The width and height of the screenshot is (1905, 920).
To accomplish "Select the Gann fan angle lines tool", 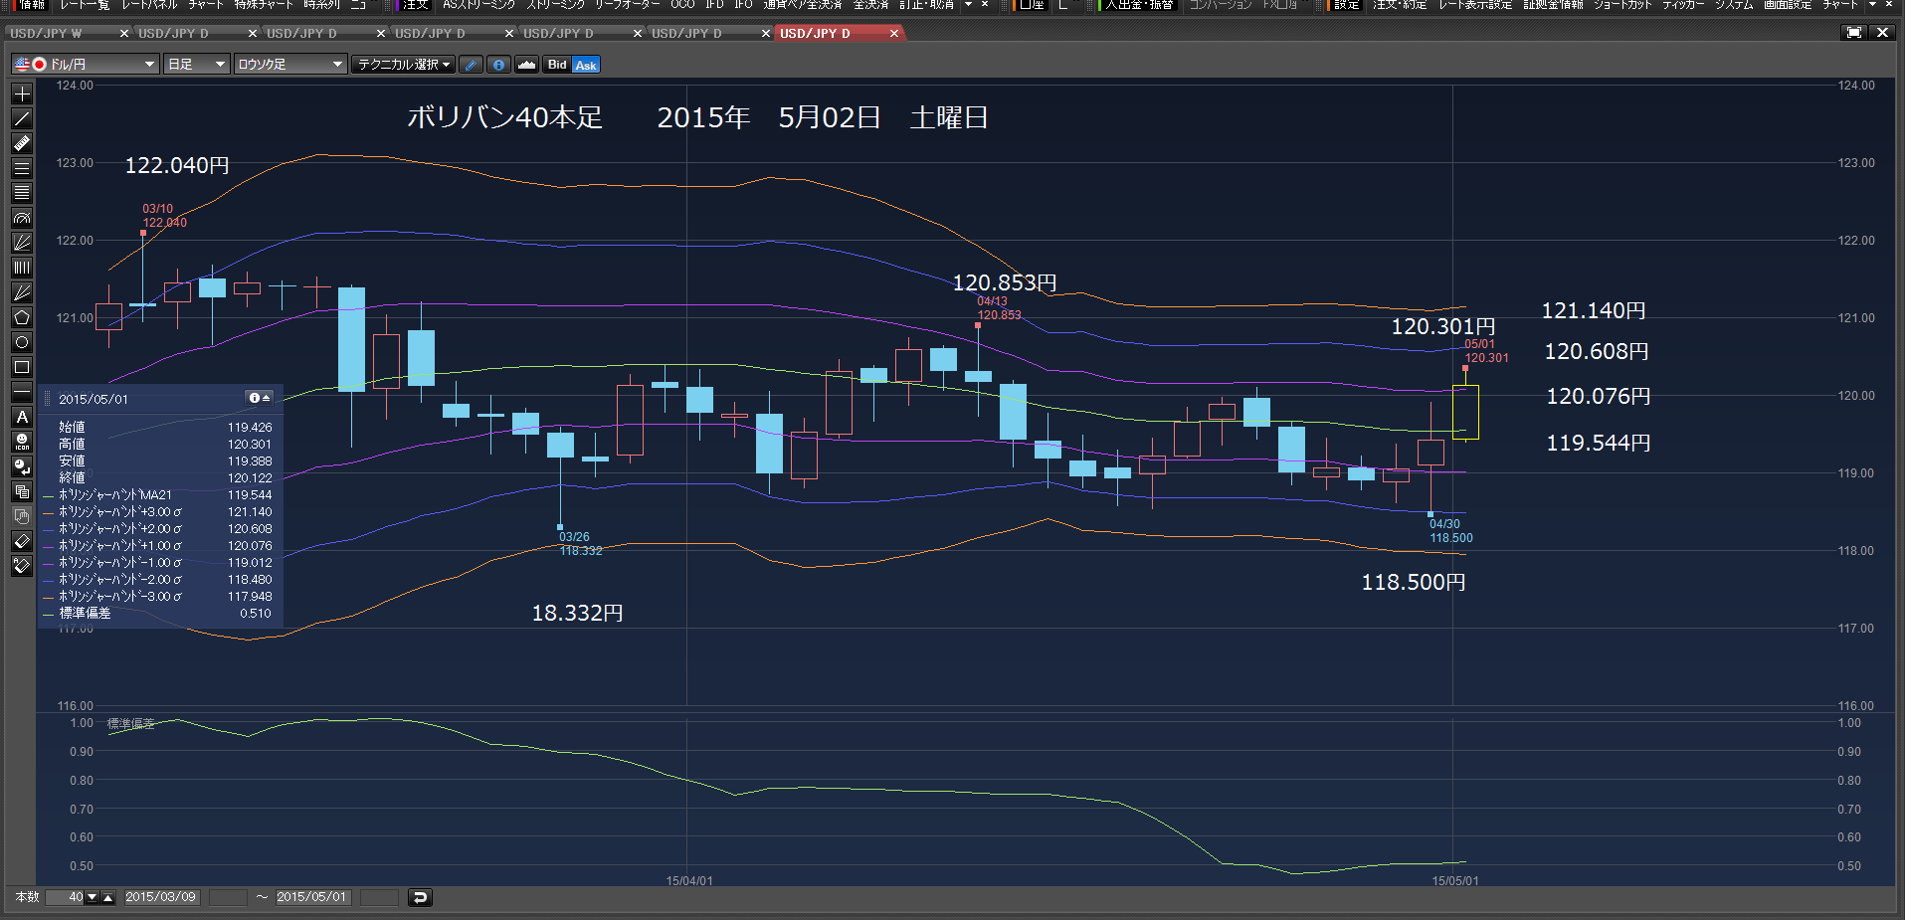I will click(x=22, y=292).
